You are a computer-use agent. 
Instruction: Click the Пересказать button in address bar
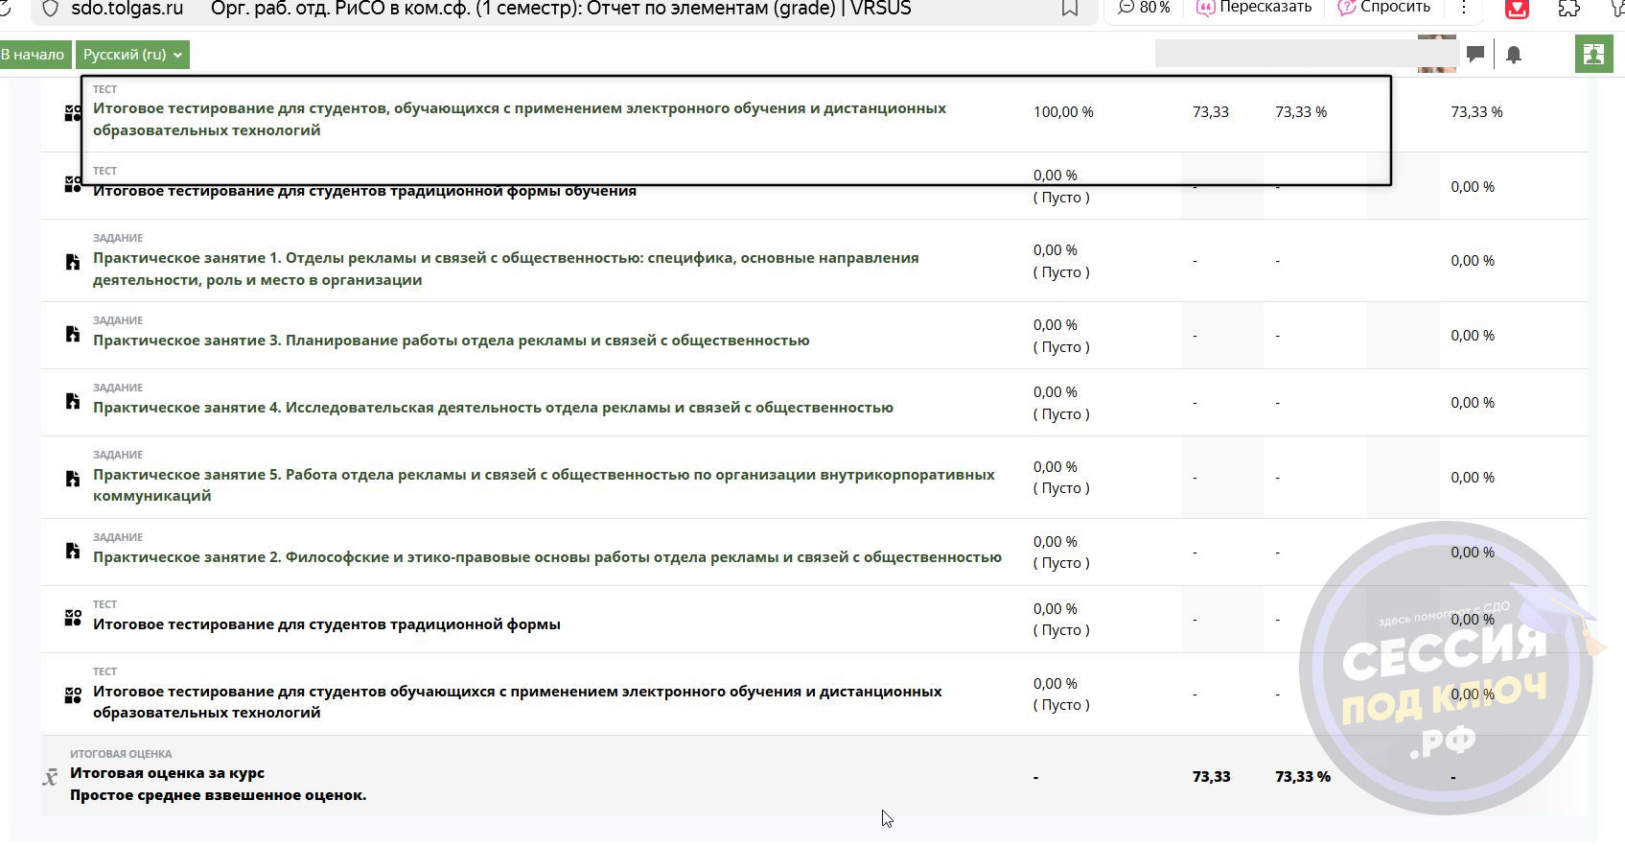point(1254,8)
